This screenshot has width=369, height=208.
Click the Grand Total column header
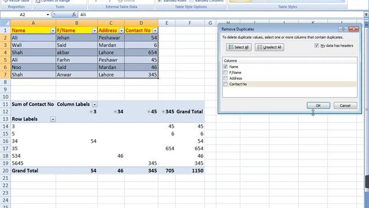(190, 112)
